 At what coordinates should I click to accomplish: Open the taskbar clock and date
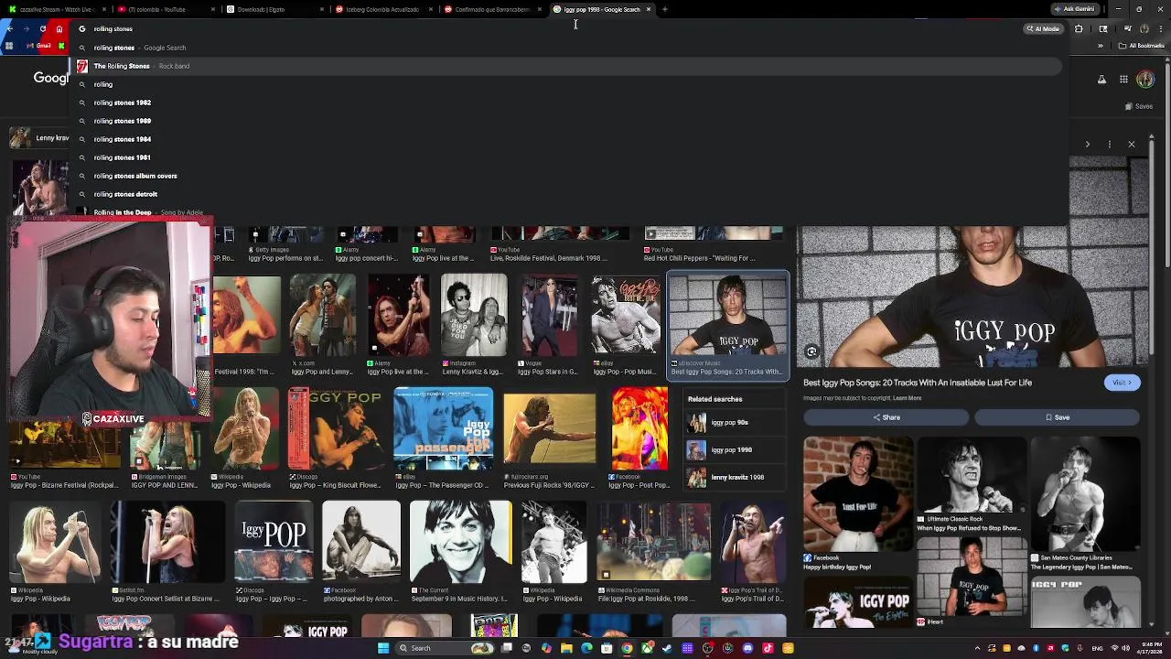(x=1149, y=648)
